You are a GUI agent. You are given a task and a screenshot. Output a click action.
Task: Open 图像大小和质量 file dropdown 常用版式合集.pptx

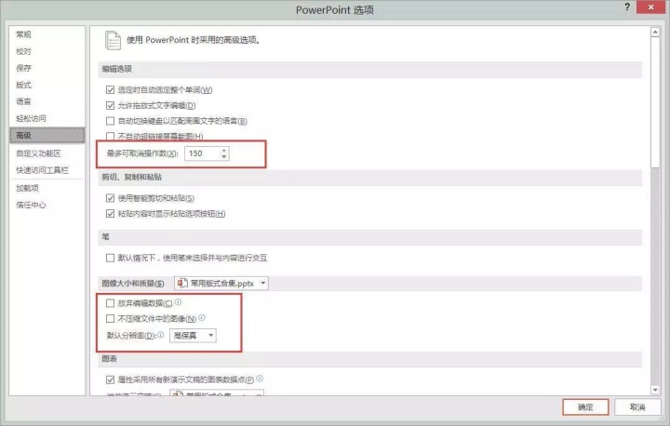[x=221, y=283]
